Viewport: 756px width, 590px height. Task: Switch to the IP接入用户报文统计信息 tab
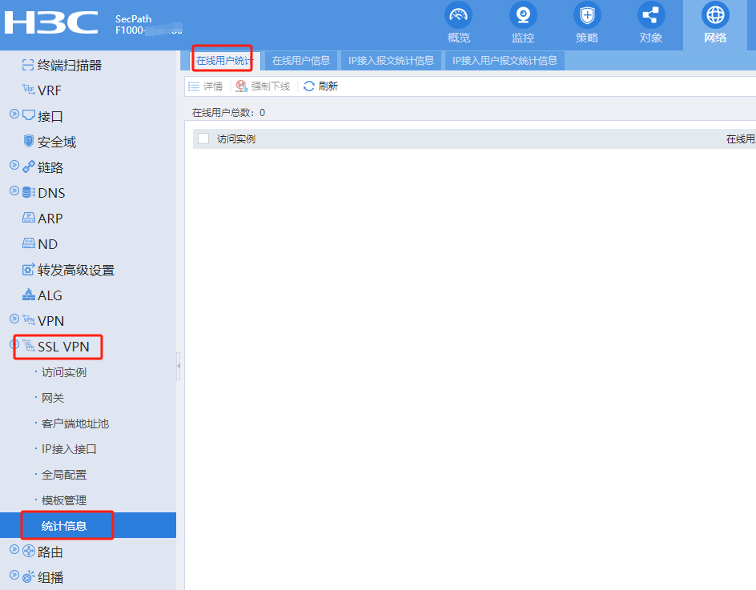505,61
